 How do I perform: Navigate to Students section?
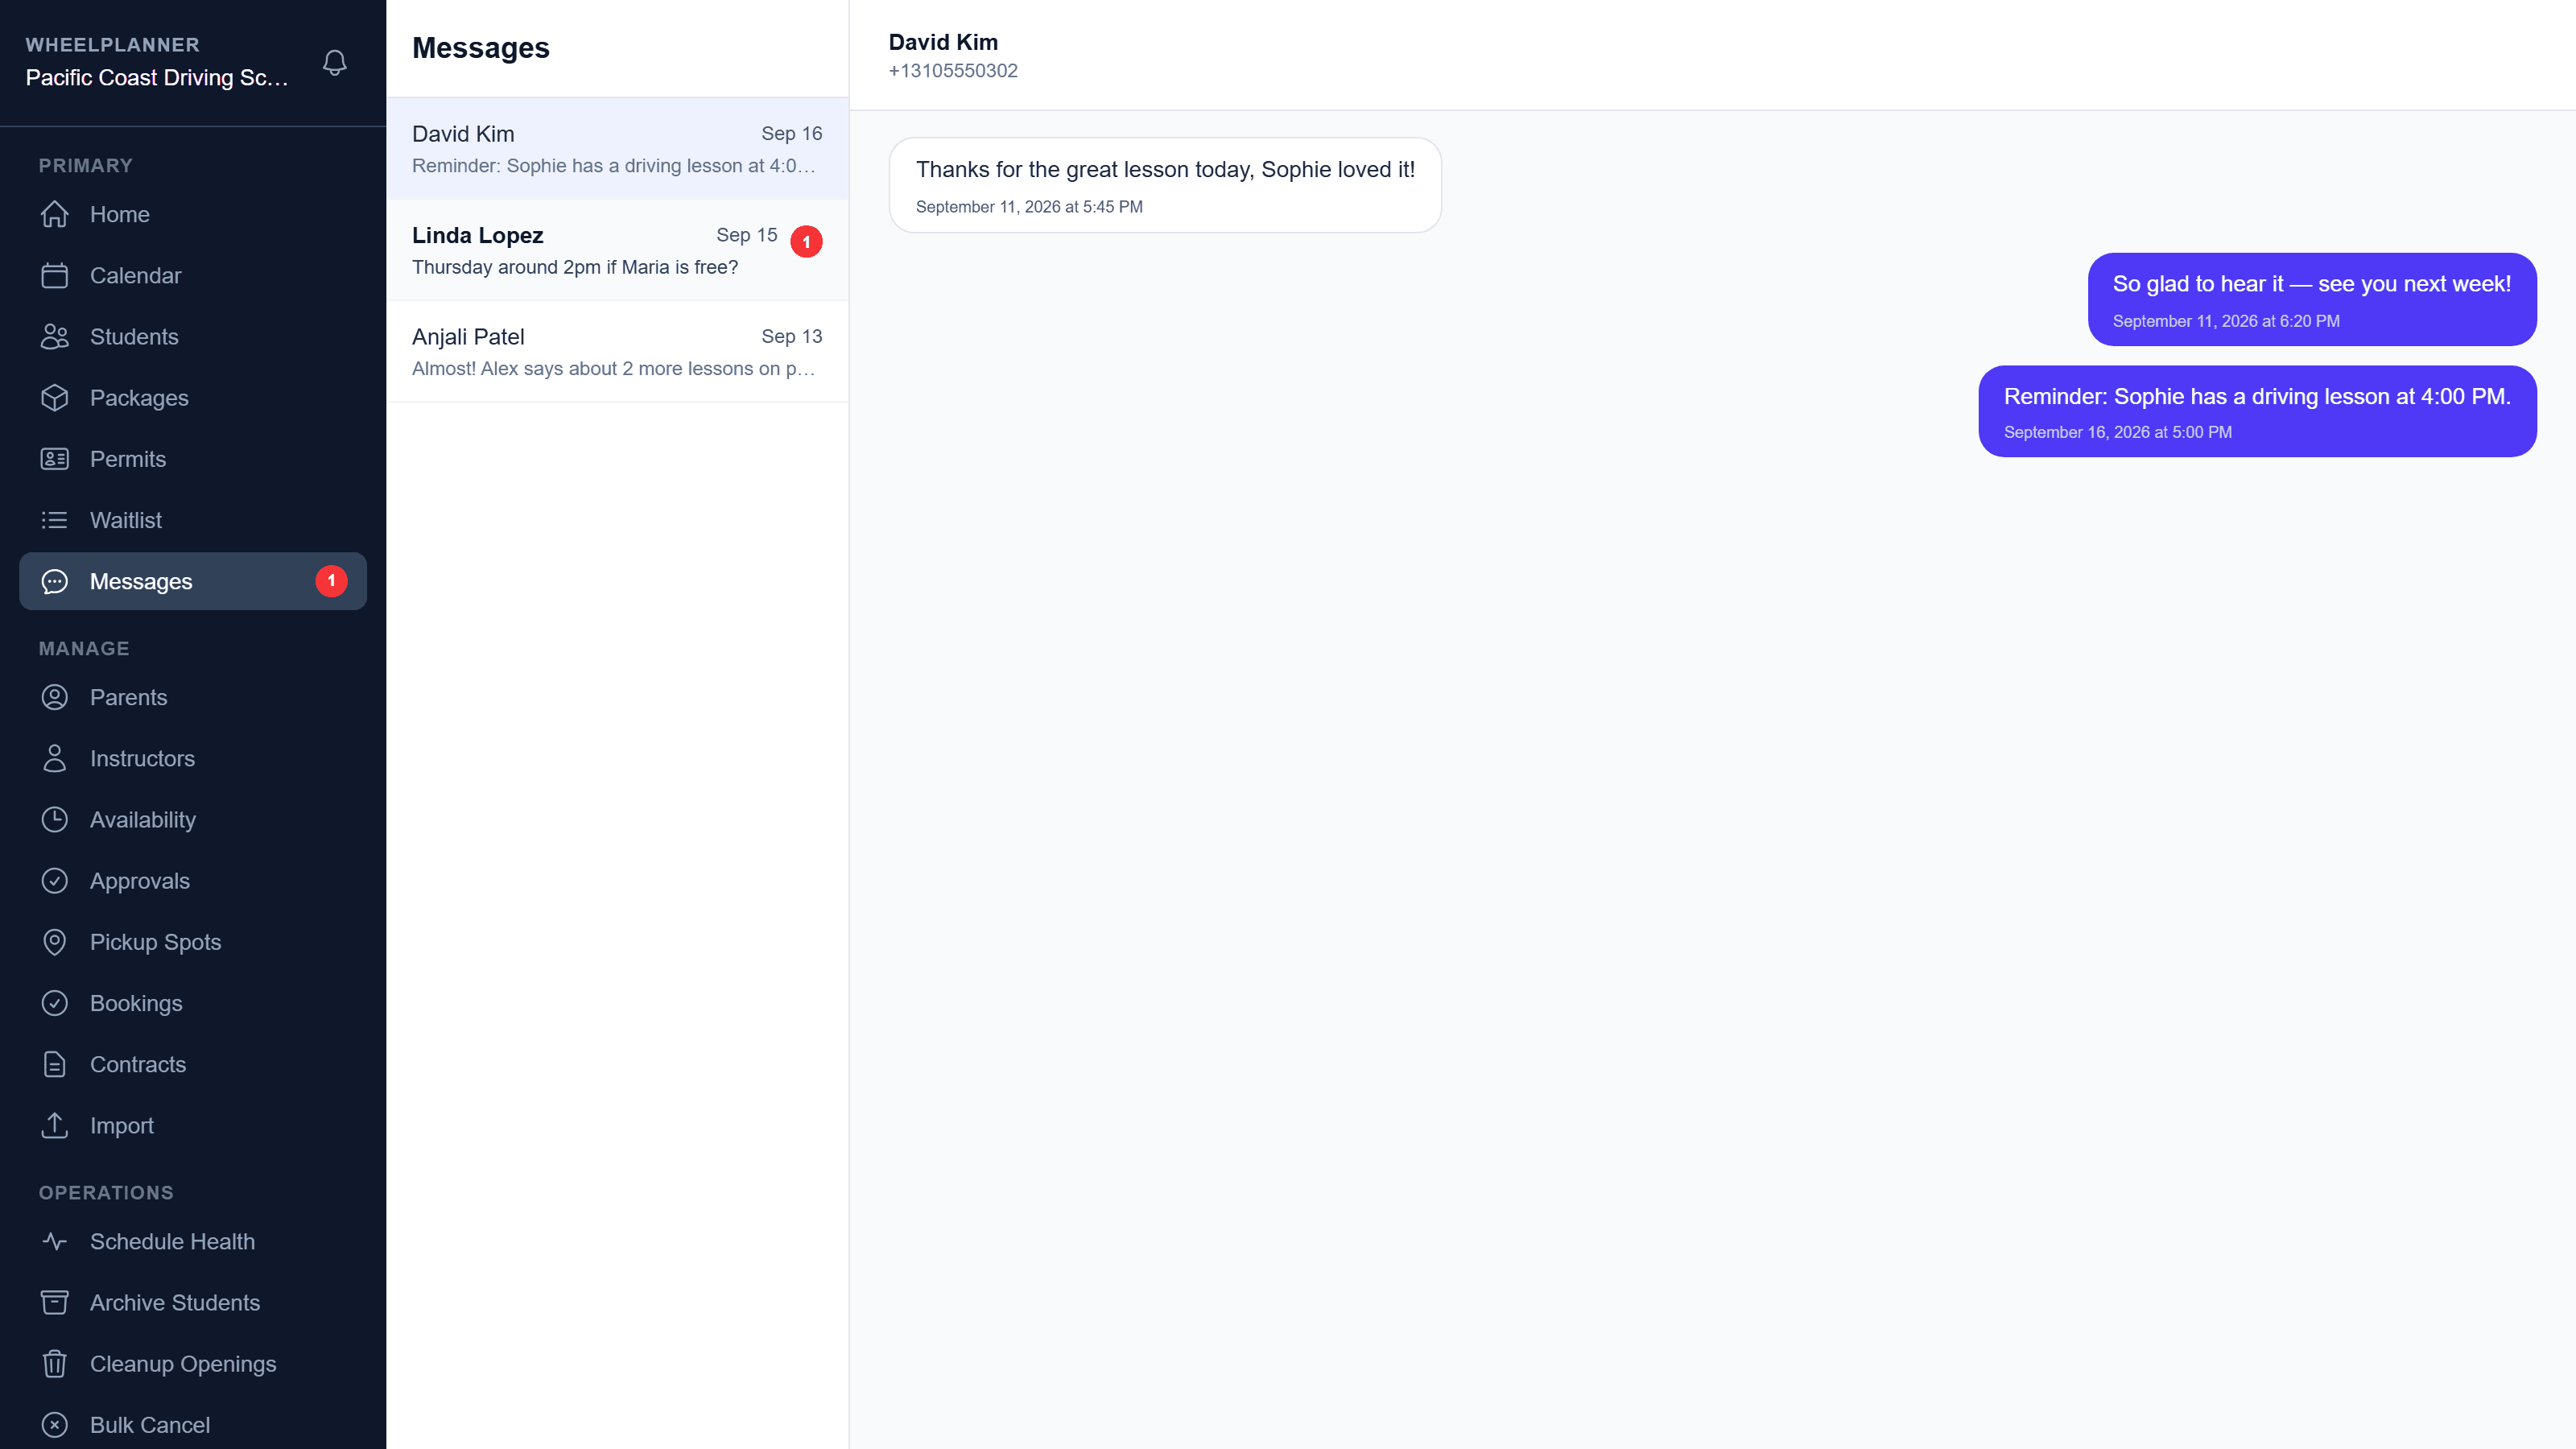coord(193,336)
